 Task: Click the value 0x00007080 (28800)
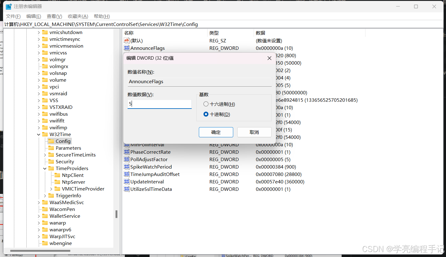[x=279, y=174]
